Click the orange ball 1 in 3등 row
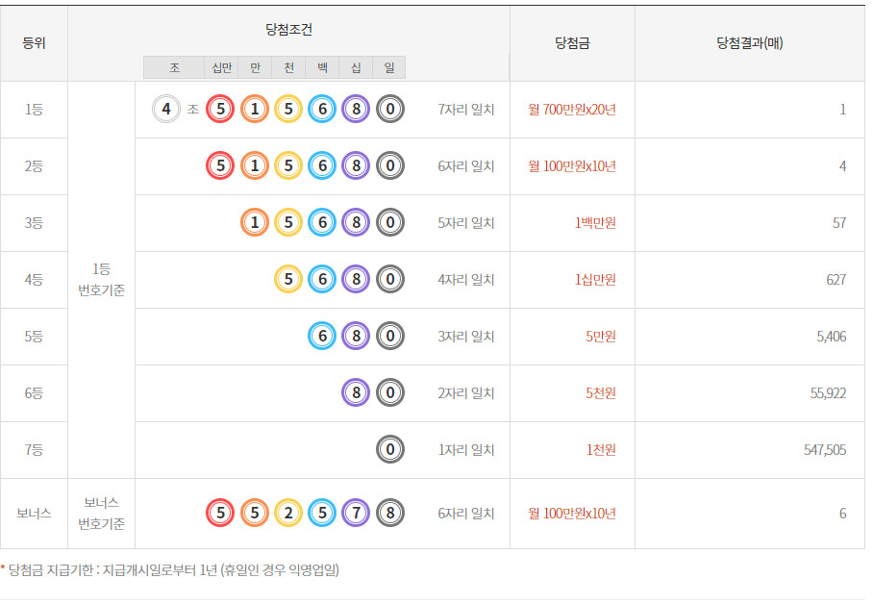 pos(255,223)
